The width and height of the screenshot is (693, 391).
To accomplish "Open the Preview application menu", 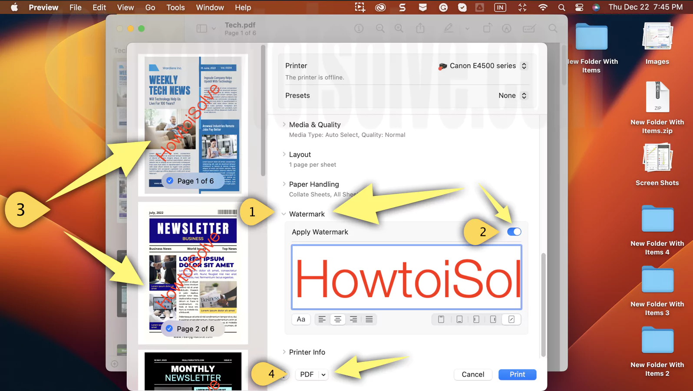I will (x=43, y=7).
